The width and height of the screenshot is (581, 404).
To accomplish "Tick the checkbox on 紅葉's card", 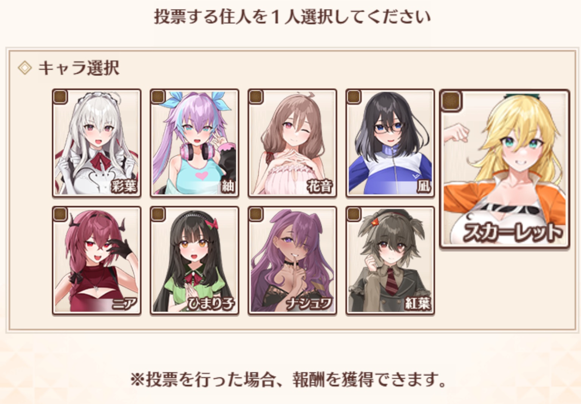I will coord(354,214).
